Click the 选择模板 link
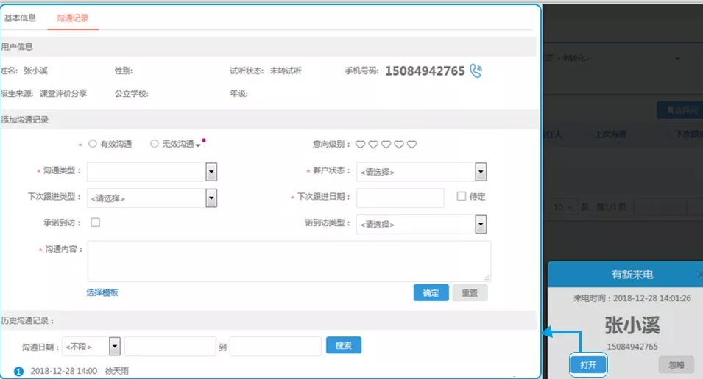Viewport: 703px width, 379px height. pos(102,292)
